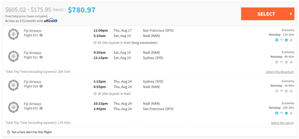Image resolution: width=299 pixels, height=139 pixels.
Task: Click power outlet icon for Flight 910
Action: (291, 91)
